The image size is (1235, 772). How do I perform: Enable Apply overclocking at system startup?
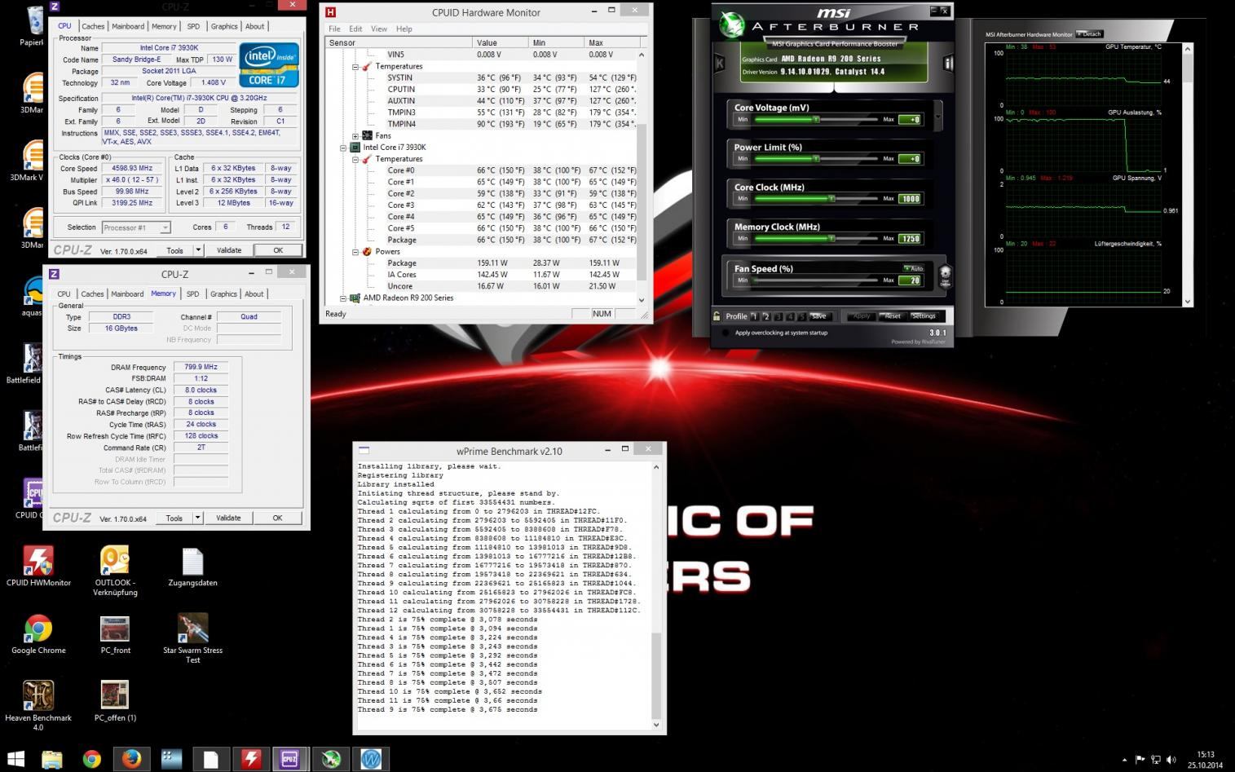726,333
